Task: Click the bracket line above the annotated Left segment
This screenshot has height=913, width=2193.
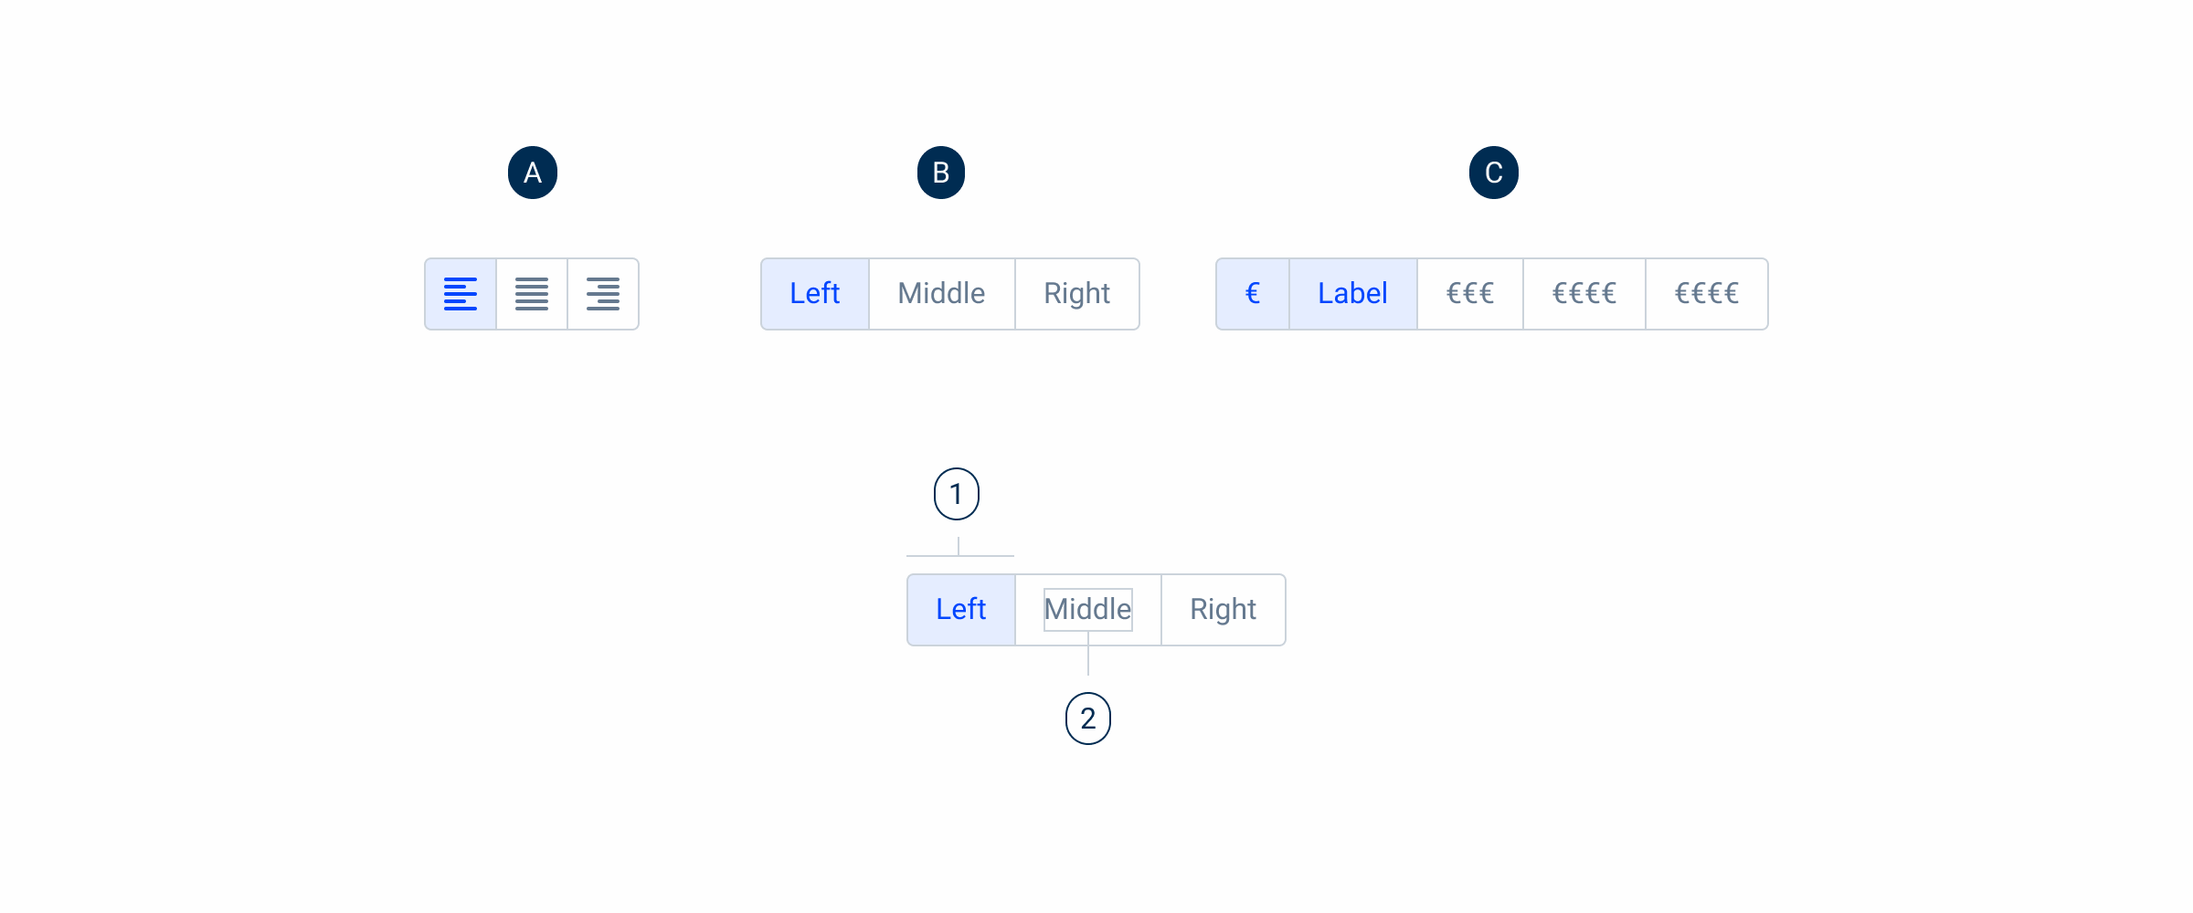Action: tap(960, 555)
